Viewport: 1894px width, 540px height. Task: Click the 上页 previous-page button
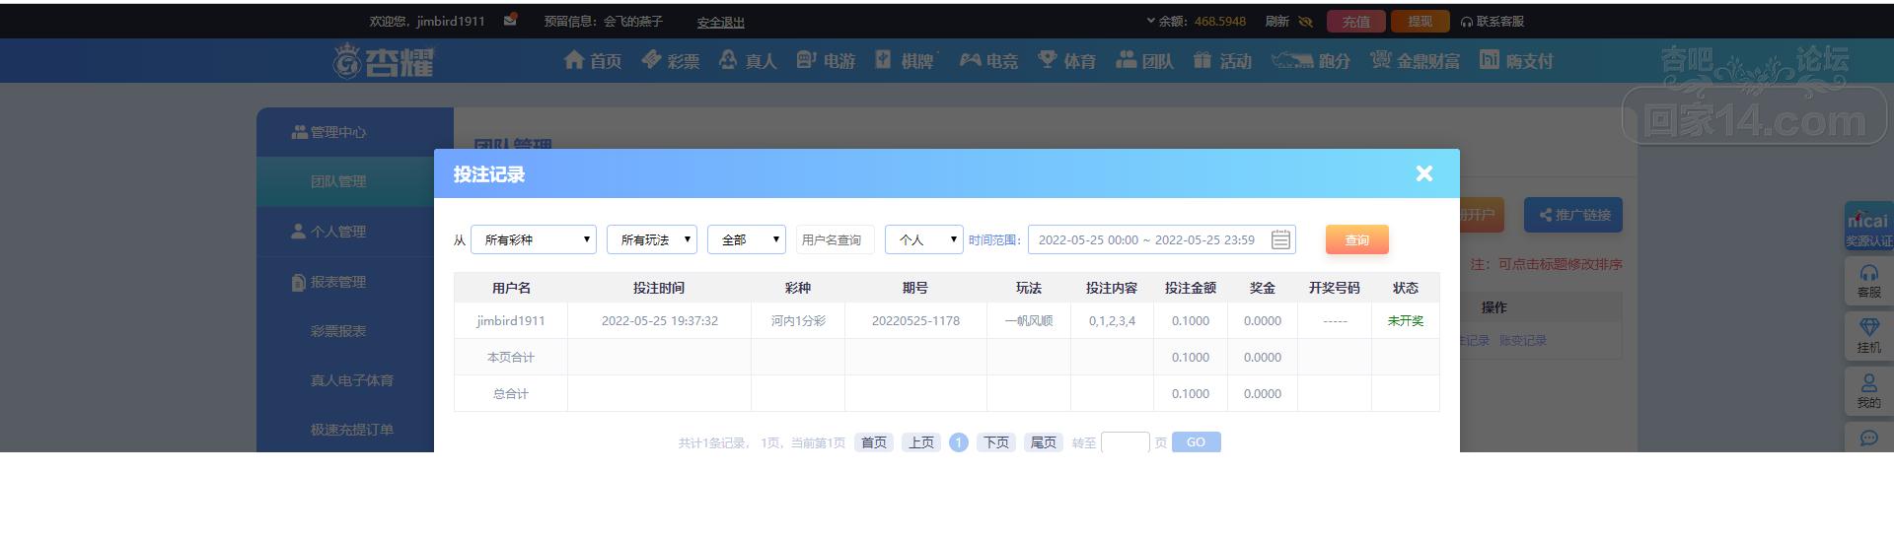click(x=921, y=442)
